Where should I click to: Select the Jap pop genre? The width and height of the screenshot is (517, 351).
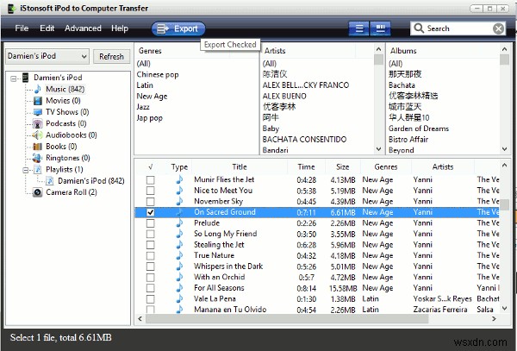point(149,118)
